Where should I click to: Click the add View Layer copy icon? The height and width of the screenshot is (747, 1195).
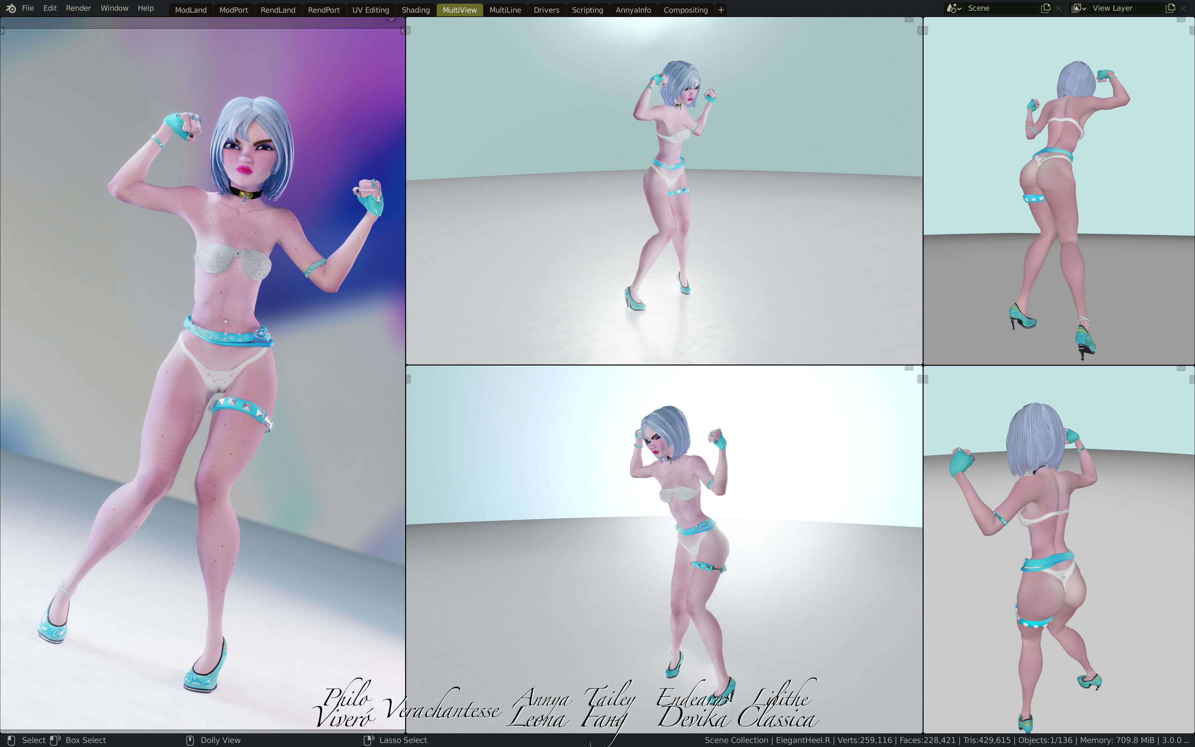point(1170,8)
